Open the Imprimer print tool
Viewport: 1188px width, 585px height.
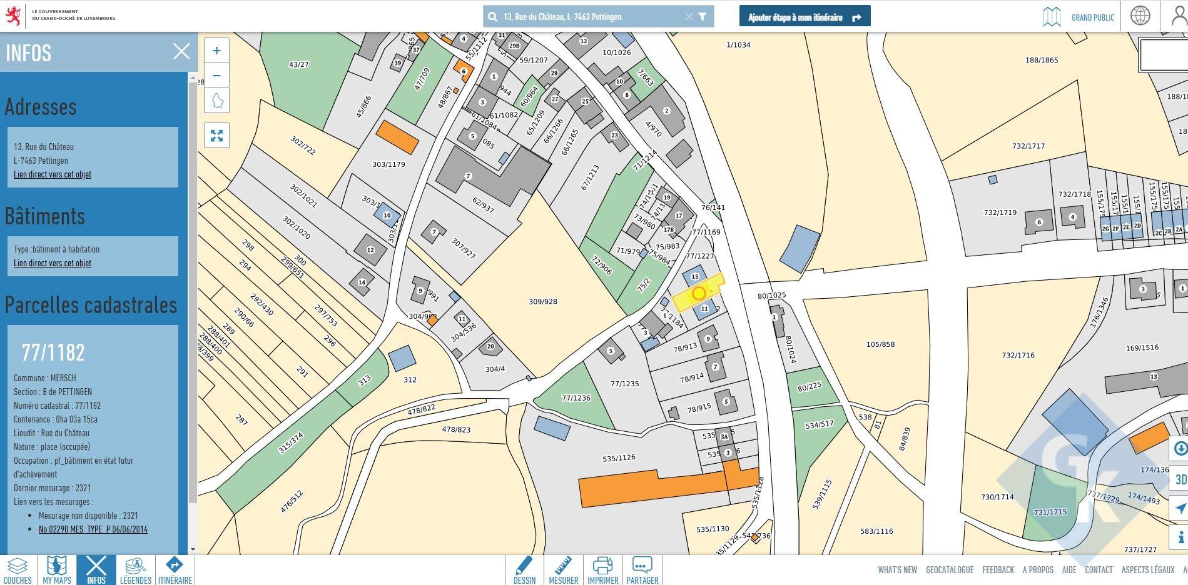tap(602, 570)
